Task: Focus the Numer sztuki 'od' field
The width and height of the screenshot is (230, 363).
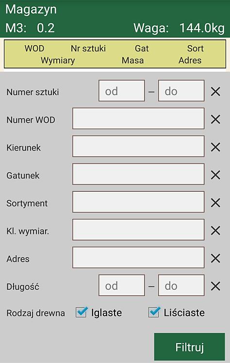Action: pos(122,91)
